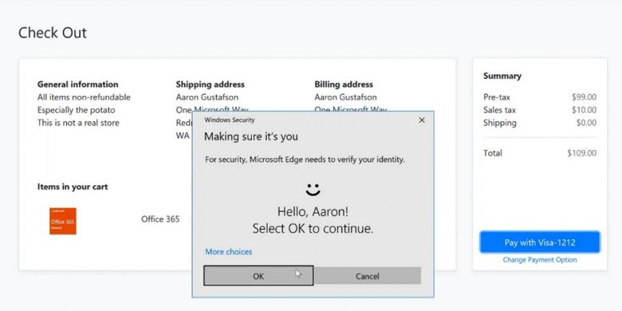Pay with Visa-1212 button
Viewport: 622px width, 311px height.
[540, 242]
